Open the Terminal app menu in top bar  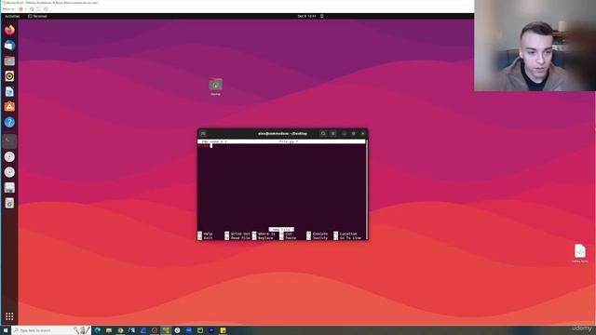coord(37,17)
